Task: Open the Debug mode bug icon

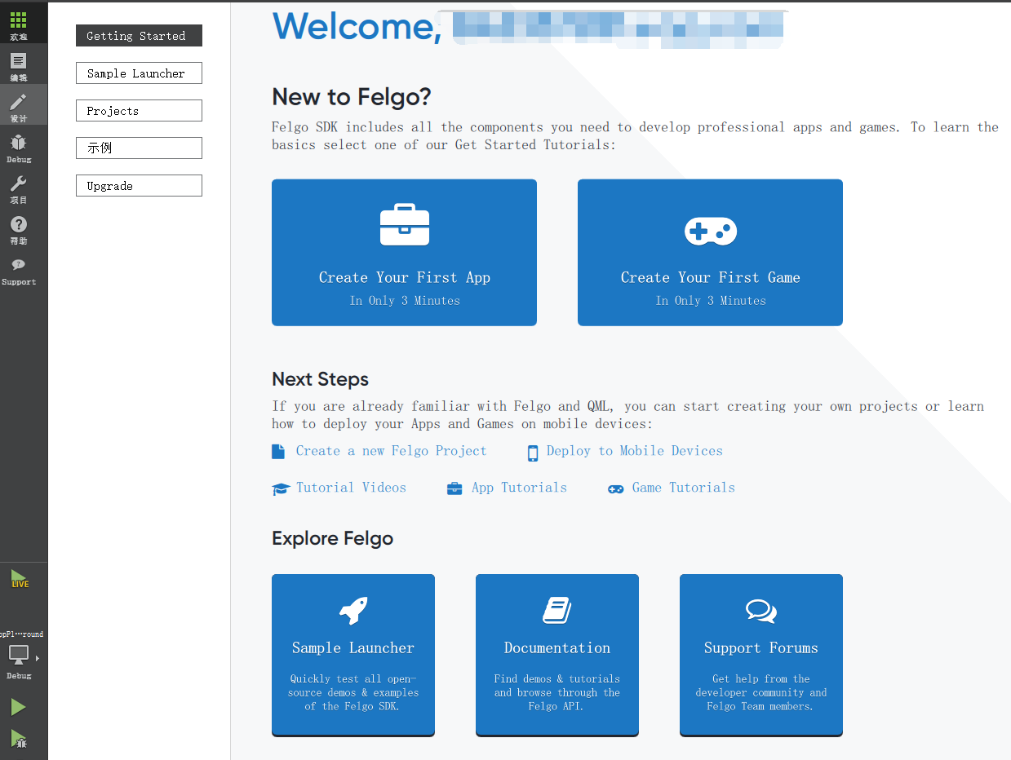Action: click(19, 143)
